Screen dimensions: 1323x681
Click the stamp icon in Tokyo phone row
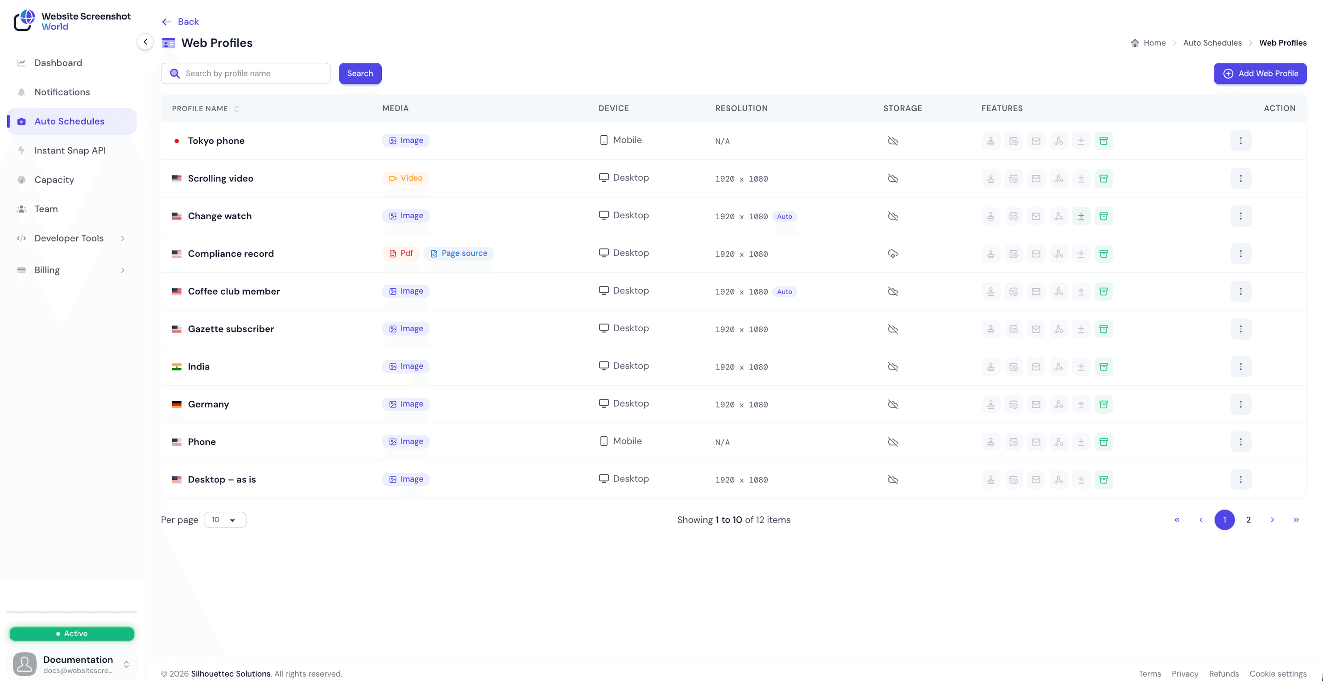pyautogui.click(x=991, y=141)
